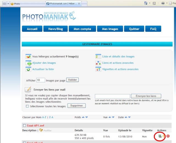176x143 pixels.
Task: Click the Print icon in browser toolbar
Action: (163, 3)
